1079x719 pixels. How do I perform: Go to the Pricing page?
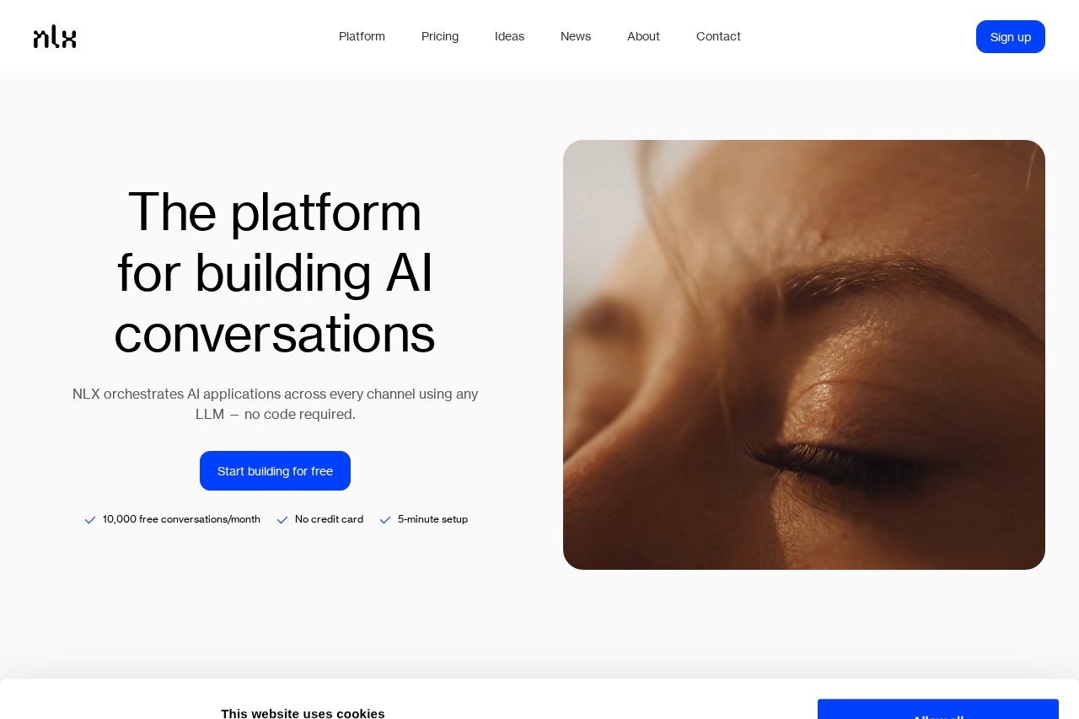pyautogui.click(x=440, y=36)
